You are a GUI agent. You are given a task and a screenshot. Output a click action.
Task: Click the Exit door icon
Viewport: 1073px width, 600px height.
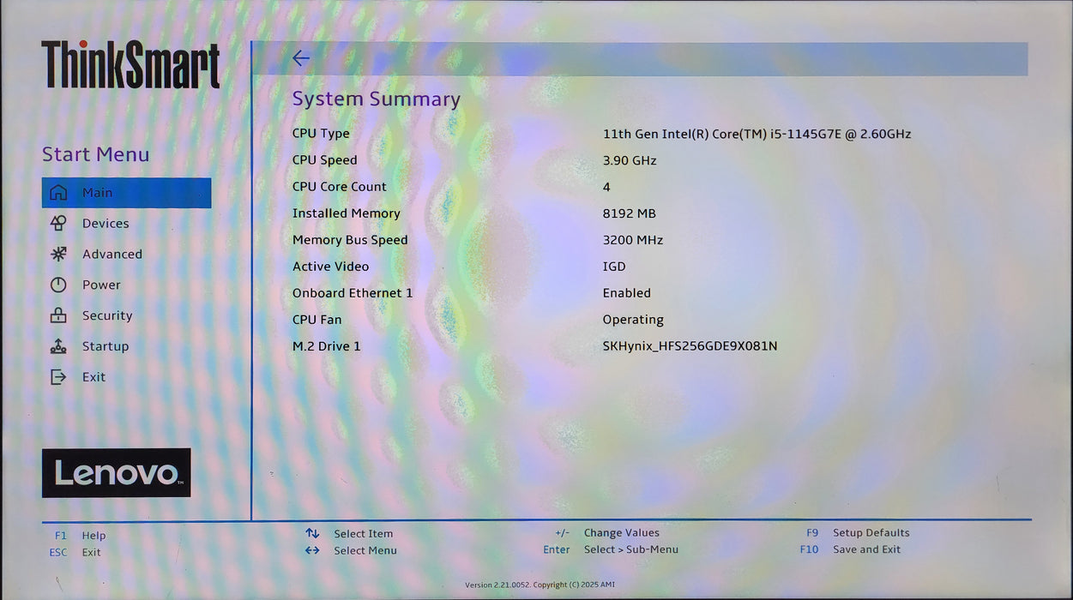click(58, 377)
